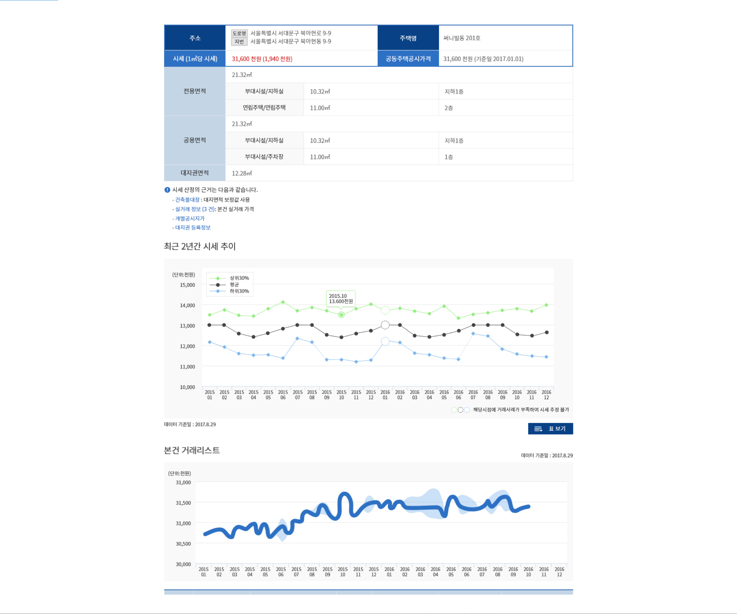Image resolution: width=737 pixels, height=614 pixels.
Task: Open 실거래 정보 (3 건) link
Action: pos(195,209)
